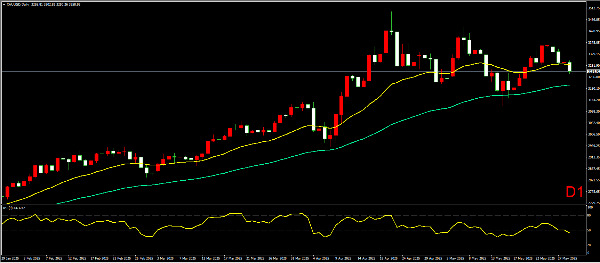Screen dimensions: 600x263
Task: Click the RSI(9) 44.3242 indicator label
Action: pos(14,208)
